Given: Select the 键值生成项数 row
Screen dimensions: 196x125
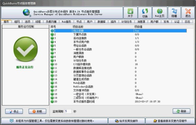Looking at the screenshot, I should (x=119, y=79).
